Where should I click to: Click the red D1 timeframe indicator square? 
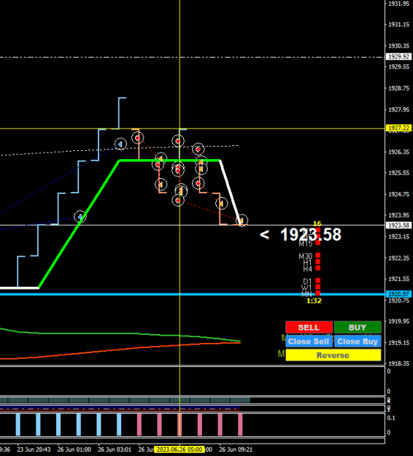tap(318, 281)
